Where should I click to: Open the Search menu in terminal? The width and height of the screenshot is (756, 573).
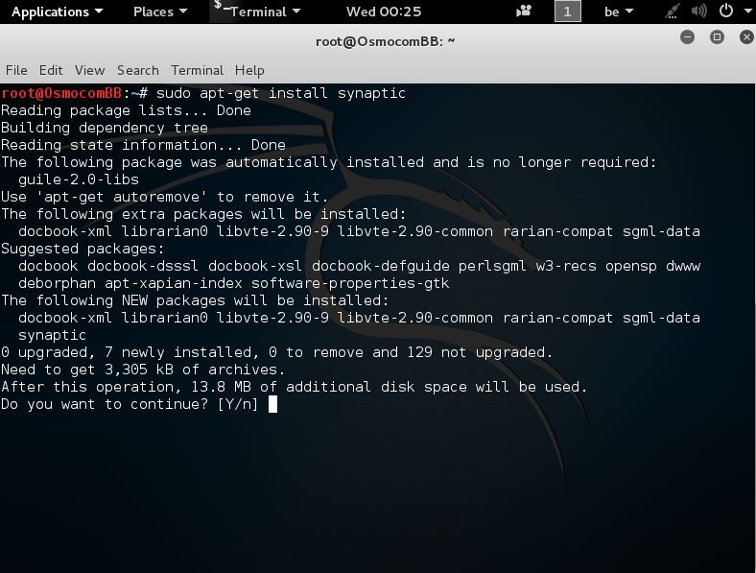(x=138, y=70)
